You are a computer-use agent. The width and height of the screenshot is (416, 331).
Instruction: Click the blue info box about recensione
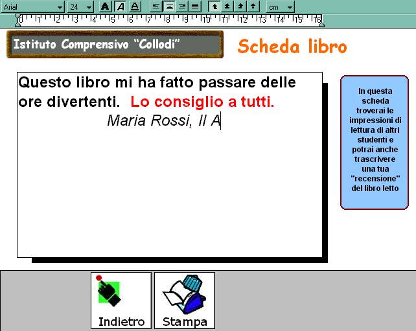click(375, 143)
